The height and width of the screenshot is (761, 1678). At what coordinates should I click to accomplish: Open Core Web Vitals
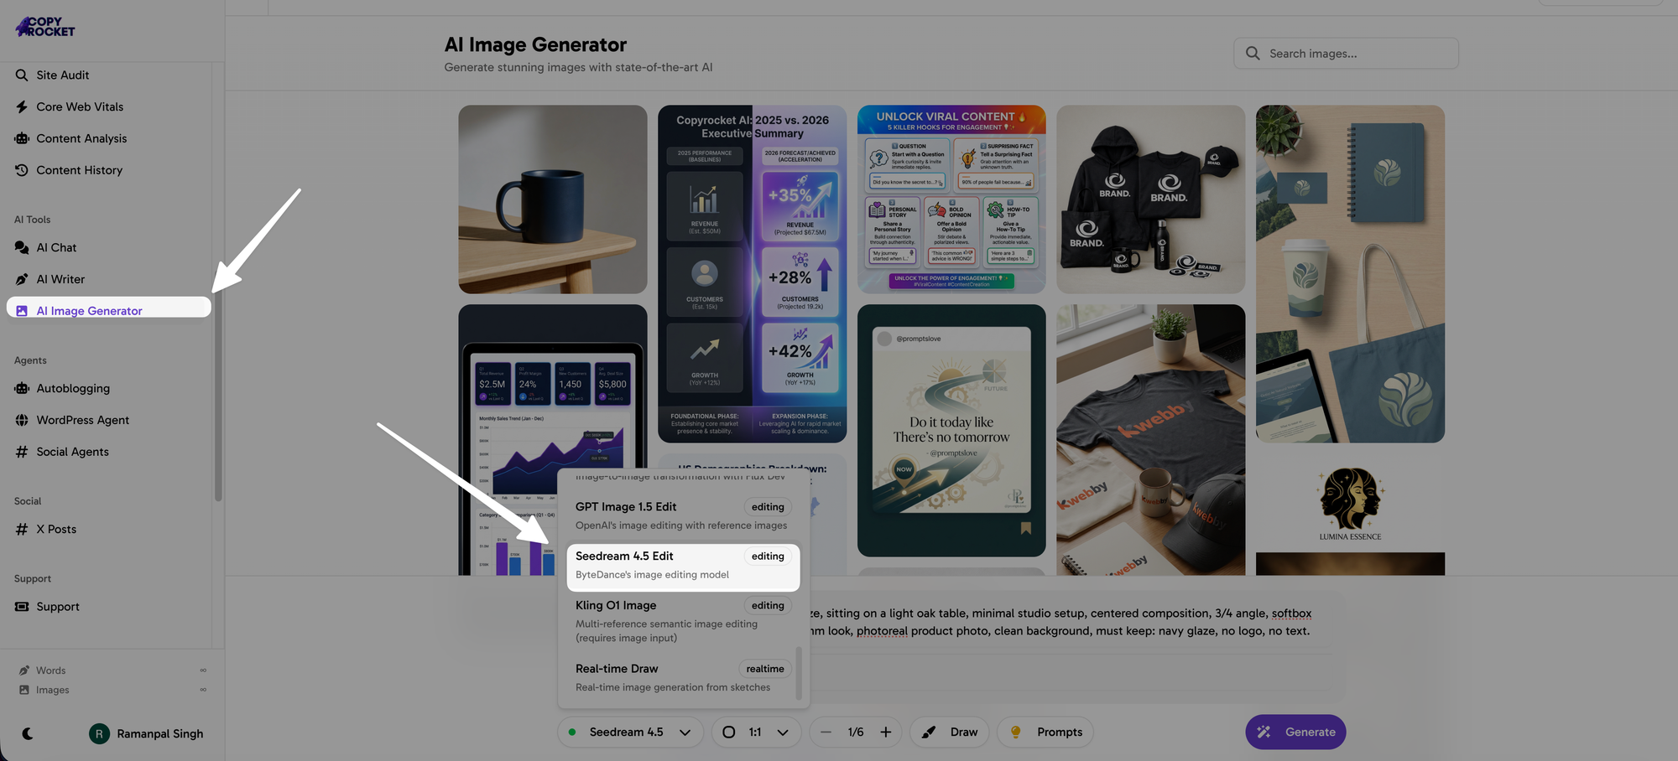pos(79,106)
